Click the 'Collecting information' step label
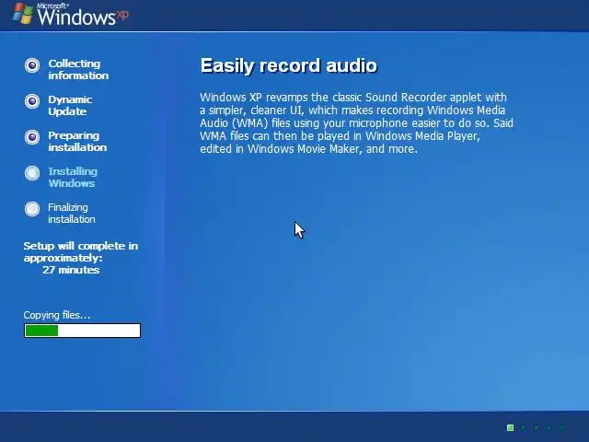589x442 pixels. (78, 70)
